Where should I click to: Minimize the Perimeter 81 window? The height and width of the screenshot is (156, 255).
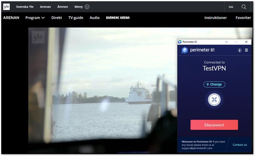pos(226,42)
